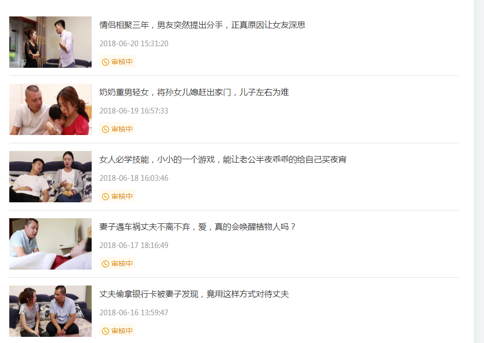Open thumbnail of couple arguing near curtain
This screenshot has width=484, height=343.
(50, 42)
